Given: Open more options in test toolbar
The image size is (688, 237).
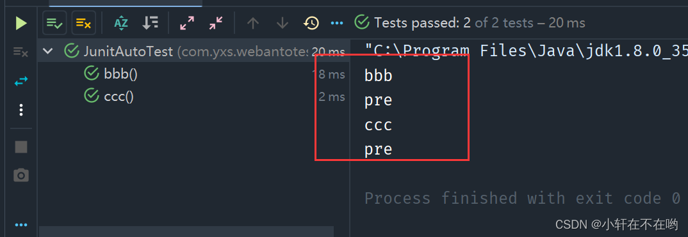Looking at the screenshot, I should pyautogui.click(x=337, y=23).
